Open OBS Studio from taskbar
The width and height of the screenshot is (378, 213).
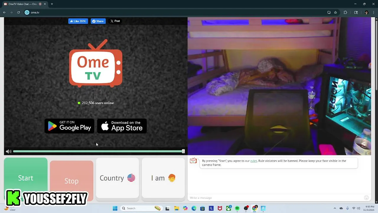[246, 208]
